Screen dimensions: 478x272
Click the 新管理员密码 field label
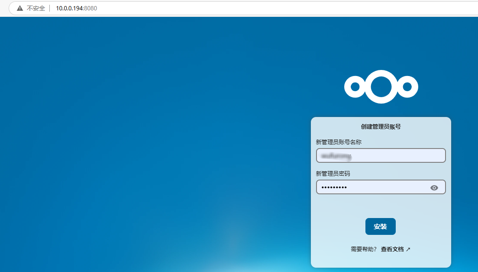[x=333, y=174]
